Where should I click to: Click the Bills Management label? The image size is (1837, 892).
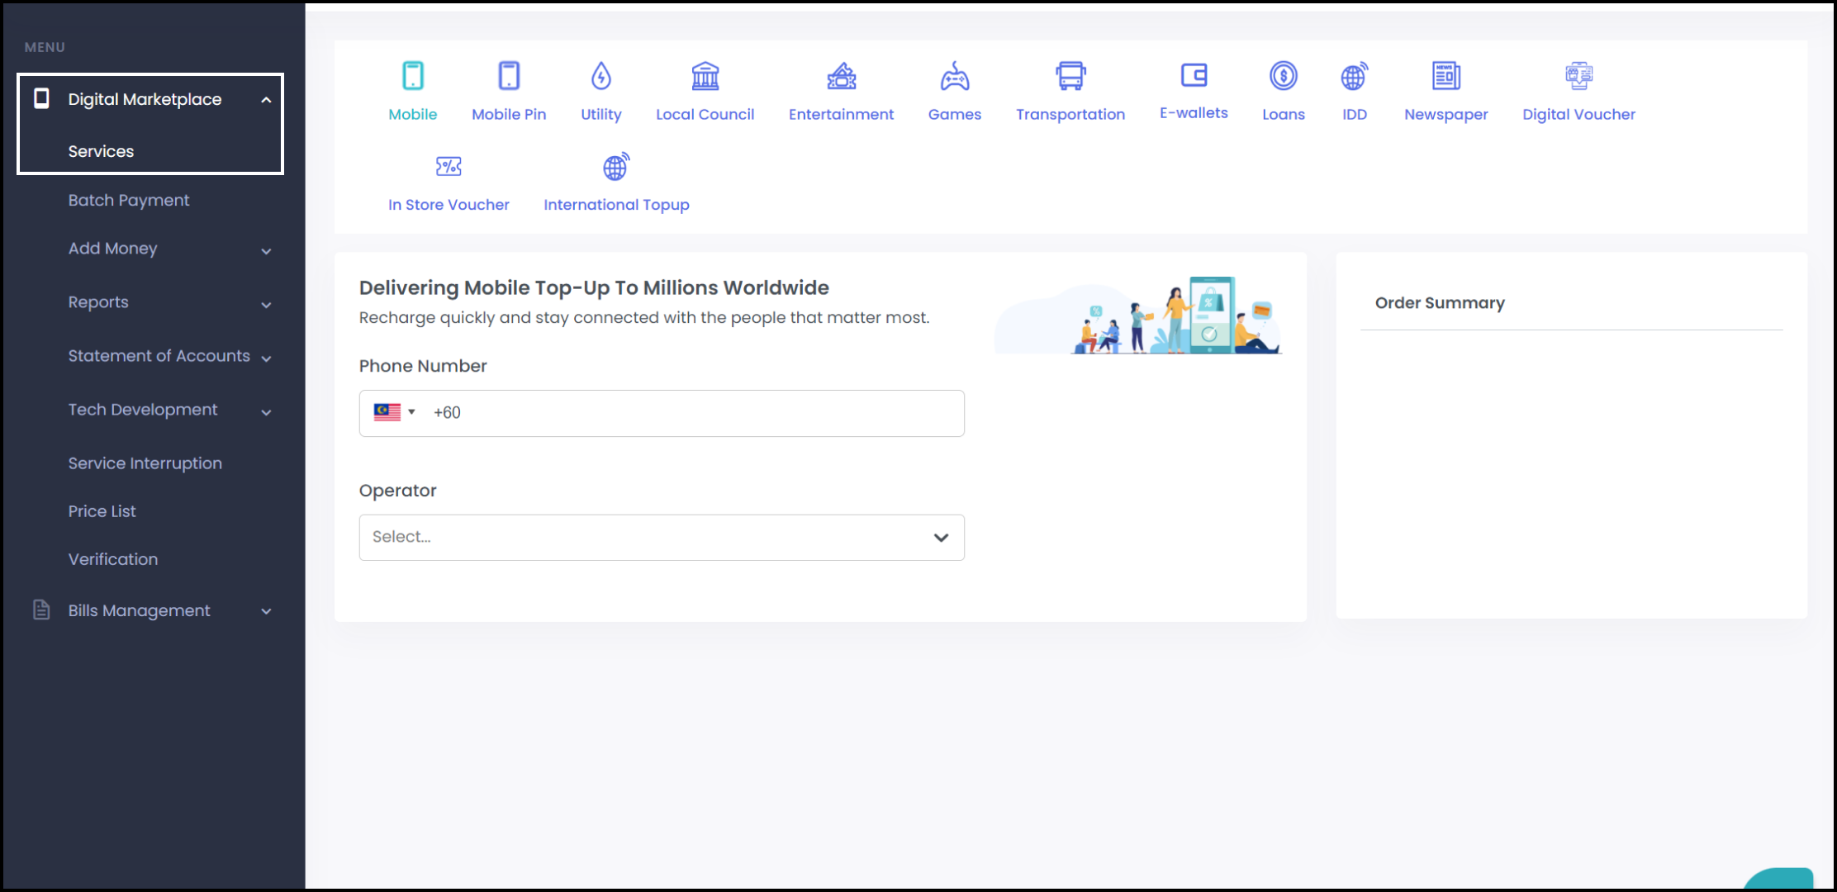(139, 610)
